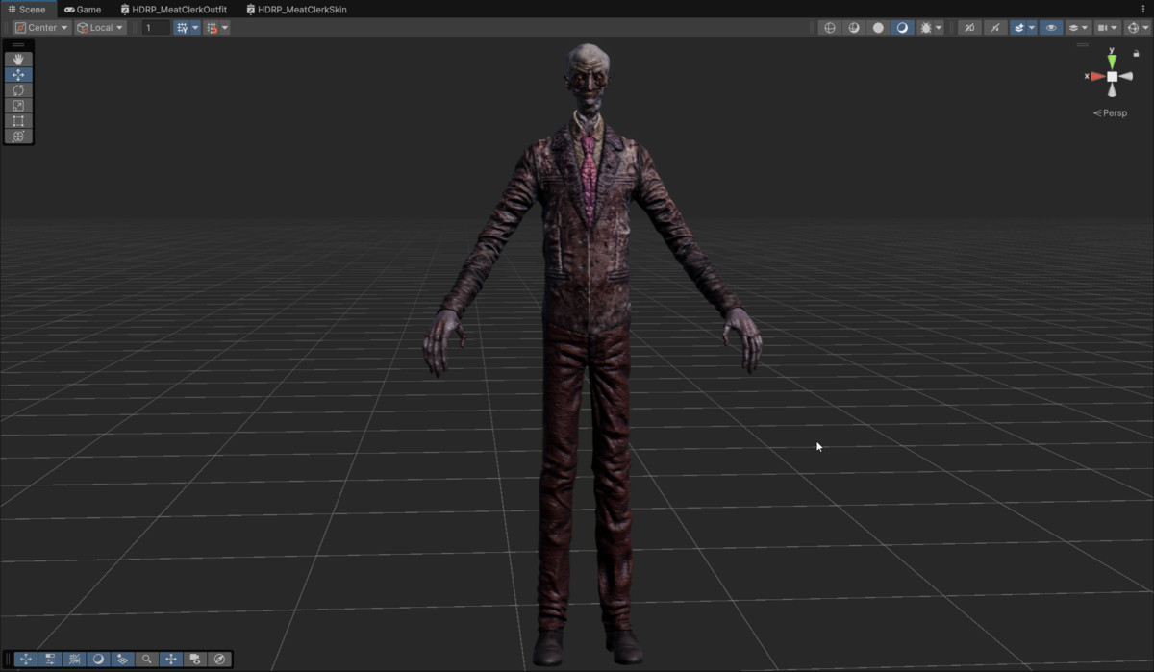
Task: Open the HDRP_MeatClerkOutfit tab
Action: click(174, 9)
